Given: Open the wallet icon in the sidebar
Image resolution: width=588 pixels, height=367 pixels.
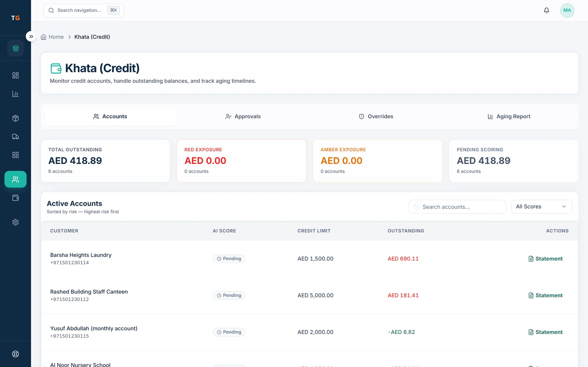Looking at the screenshot, I should coord(16,198).
